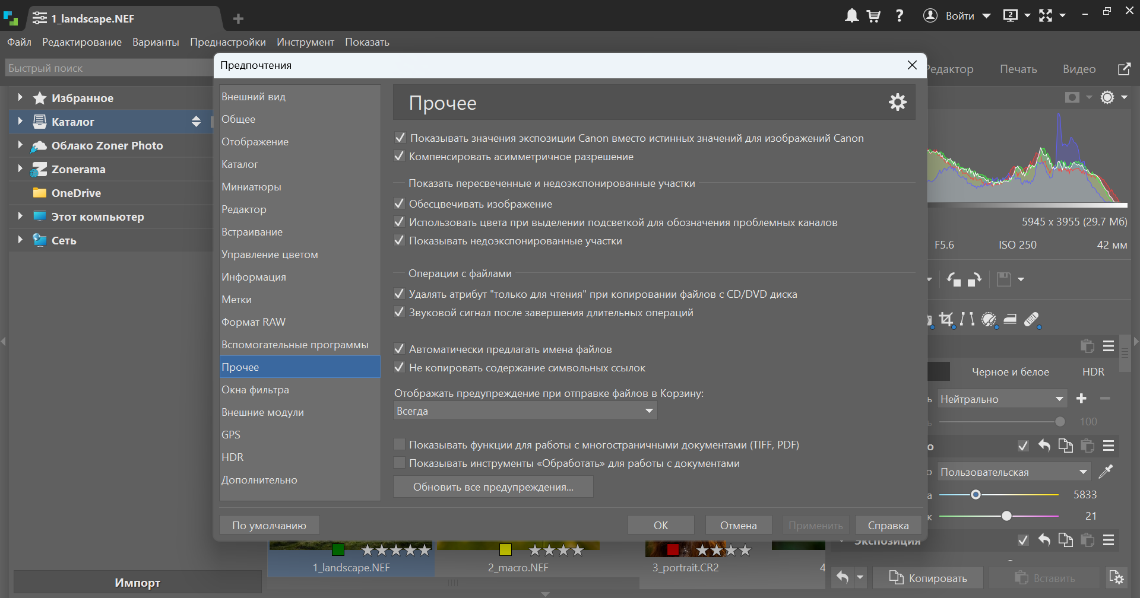Image resolution: width=1140 pixels, height=598 pixels.
Task: Uncheck the asymmetric resolution compensation checkbox
Action: coord(400,157)
